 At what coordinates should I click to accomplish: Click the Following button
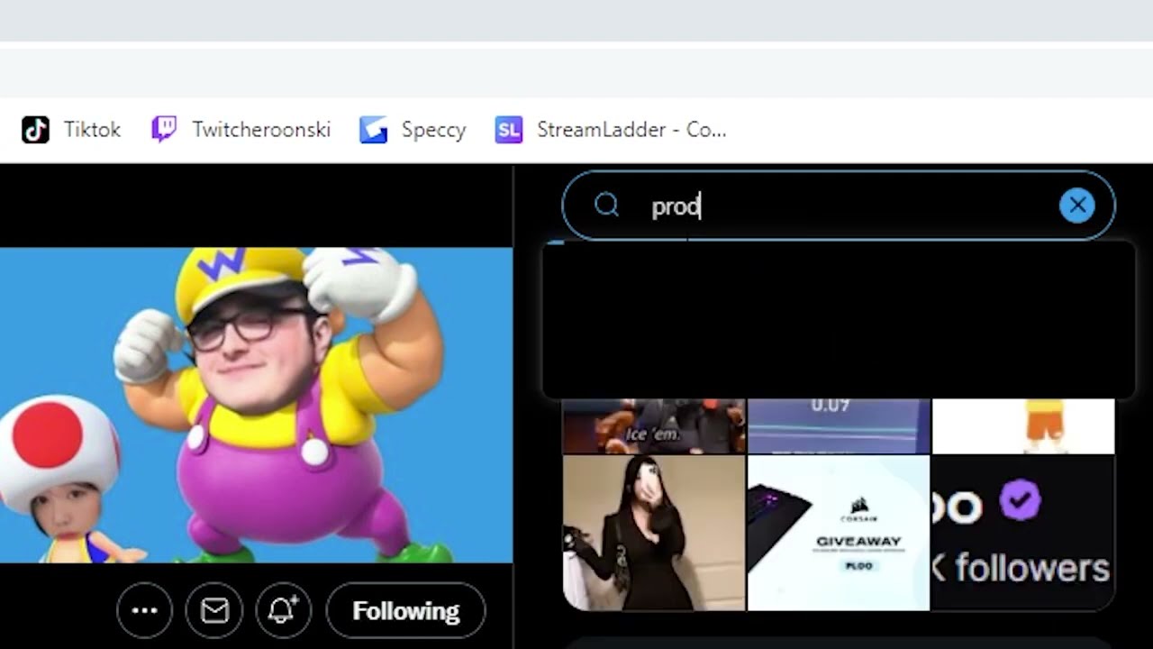point(405,611)
